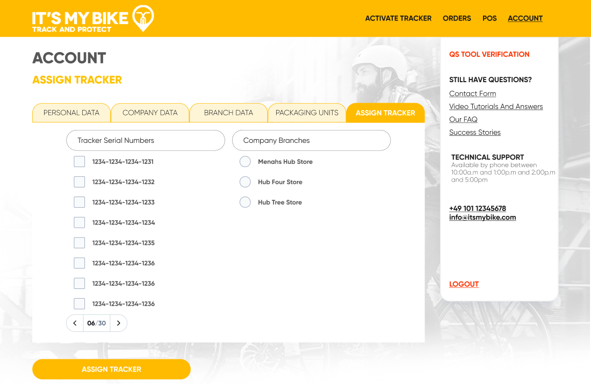591x384 pixels.
Task: Click the It's My Bike logo
Action: click(93, 19)
